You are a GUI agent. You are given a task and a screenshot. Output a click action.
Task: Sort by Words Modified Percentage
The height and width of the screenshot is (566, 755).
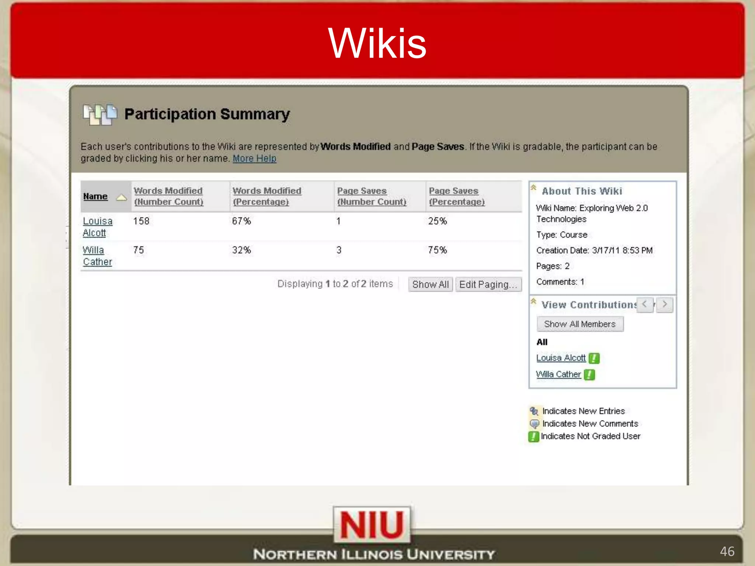[x=267, y=196]
